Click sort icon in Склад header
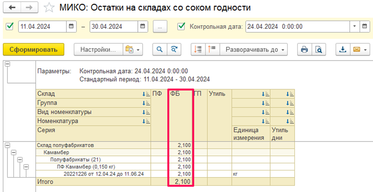The image size is (373, 192). coord(145,94)
